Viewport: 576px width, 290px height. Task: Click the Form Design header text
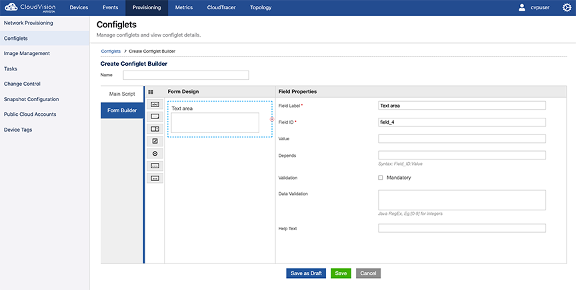click(x=183, y=92)
